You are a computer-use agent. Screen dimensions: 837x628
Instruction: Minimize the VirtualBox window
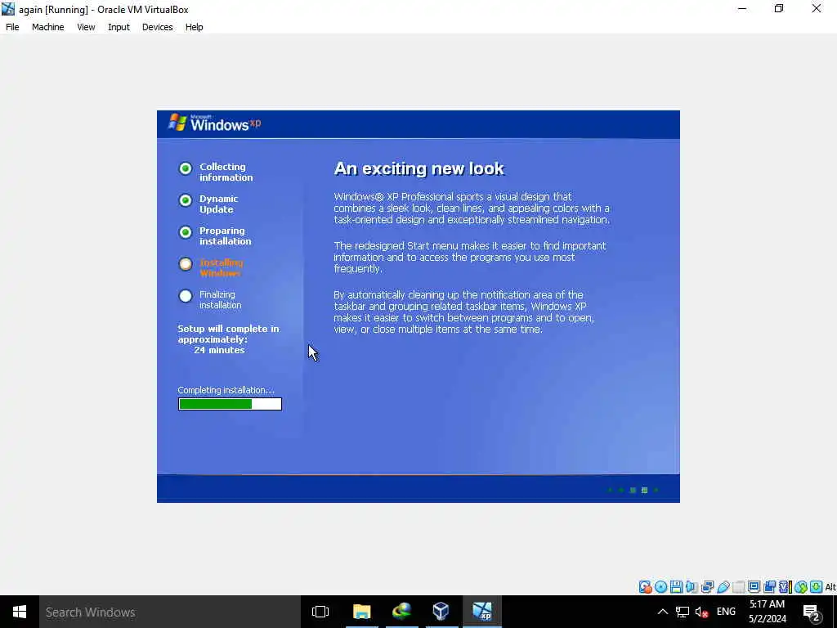[742, 8]
